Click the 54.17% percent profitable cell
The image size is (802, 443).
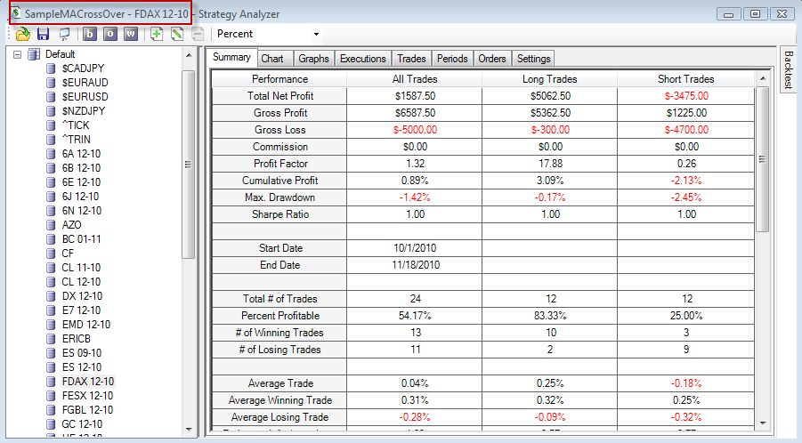click(x=415, y=316)
